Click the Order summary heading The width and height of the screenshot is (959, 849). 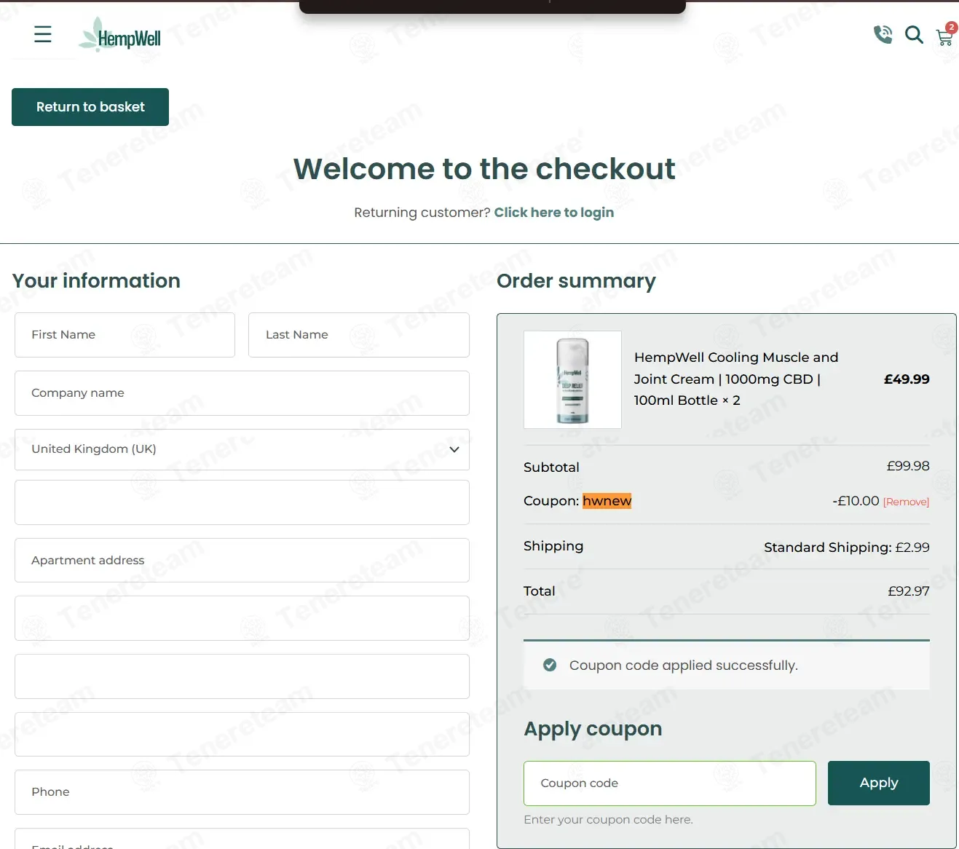[576, 281]
